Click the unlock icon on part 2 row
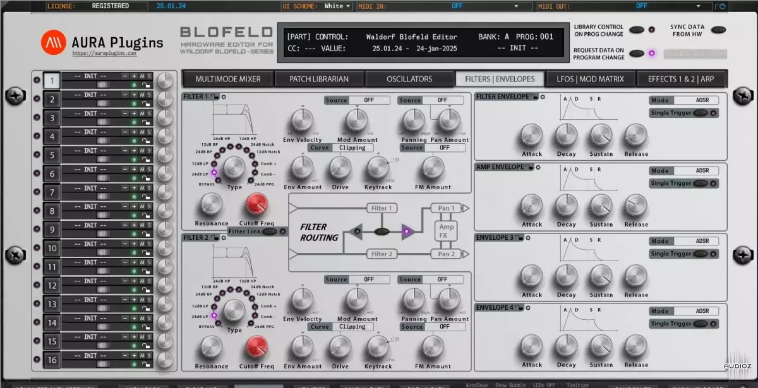This screenshot has height=388, width=758. click(146, 103)
